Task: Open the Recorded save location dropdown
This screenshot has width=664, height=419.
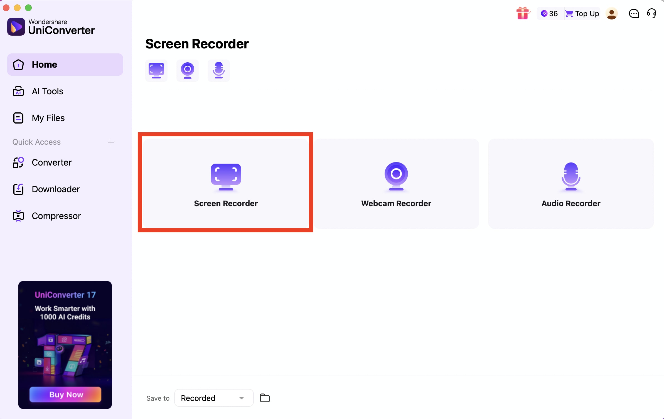Action: pos(213,398)
